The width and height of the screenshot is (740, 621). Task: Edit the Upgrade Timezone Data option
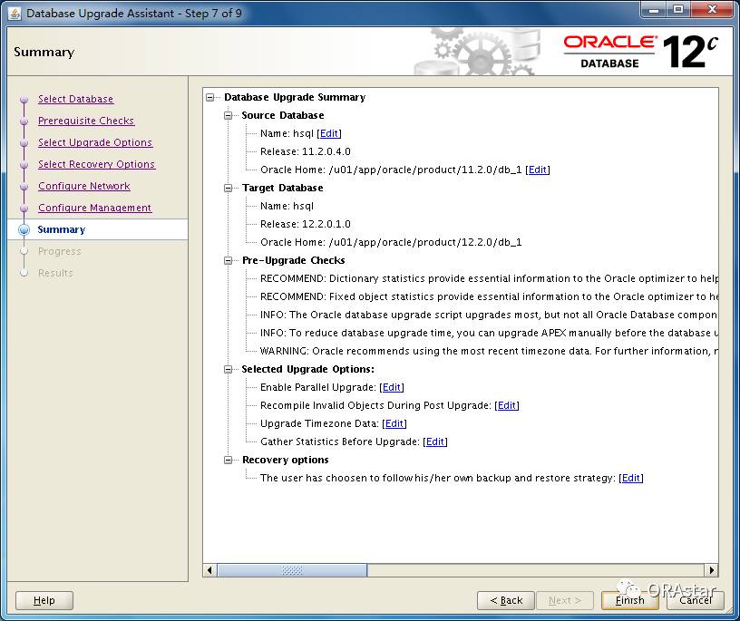pyautogui.click(x=394, y=423)
